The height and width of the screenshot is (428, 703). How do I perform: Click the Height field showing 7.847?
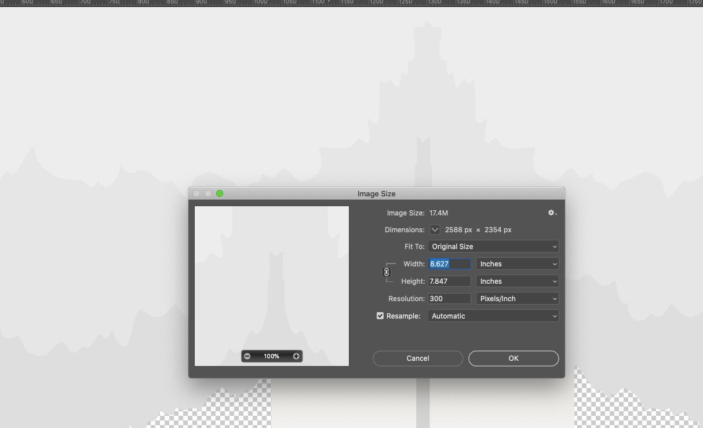click(x=450, y=281)
